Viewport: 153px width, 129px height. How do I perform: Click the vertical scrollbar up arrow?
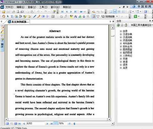coord(112,28)
